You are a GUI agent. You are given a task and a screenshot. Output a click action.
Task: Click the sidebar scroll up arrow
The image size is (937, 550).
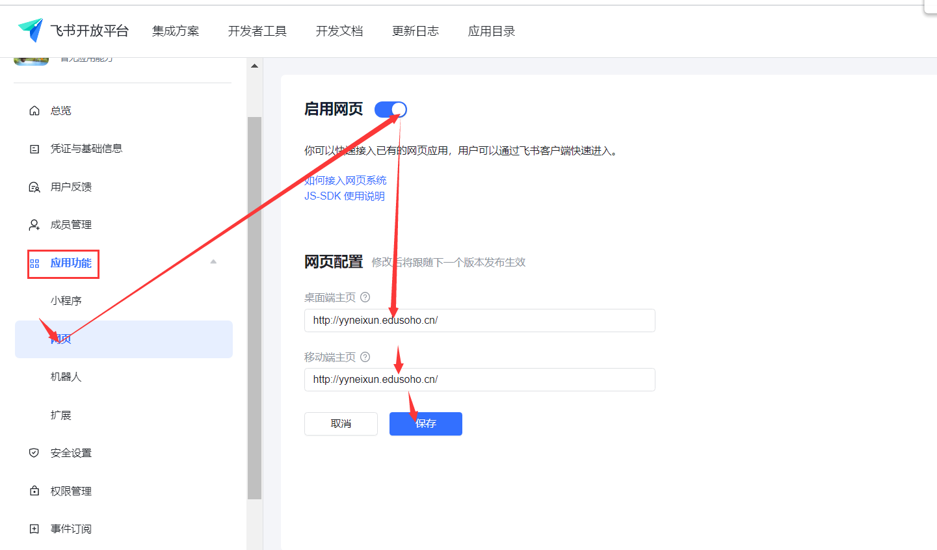tap(254, 66)
